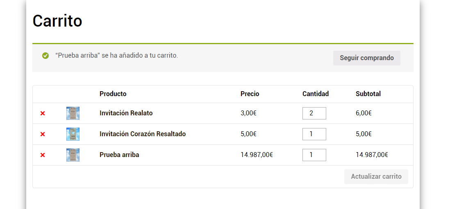Open the Invitación Corazón Resaltado product link
This screenshot has width=450, height=209.
pyautogui.click(x=143, y=134)
